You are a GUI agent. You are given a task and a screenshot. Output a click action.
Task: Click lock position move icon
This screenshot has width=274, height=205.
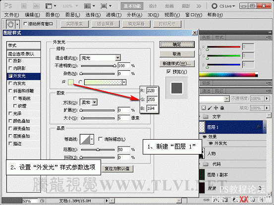pos(216,108)
